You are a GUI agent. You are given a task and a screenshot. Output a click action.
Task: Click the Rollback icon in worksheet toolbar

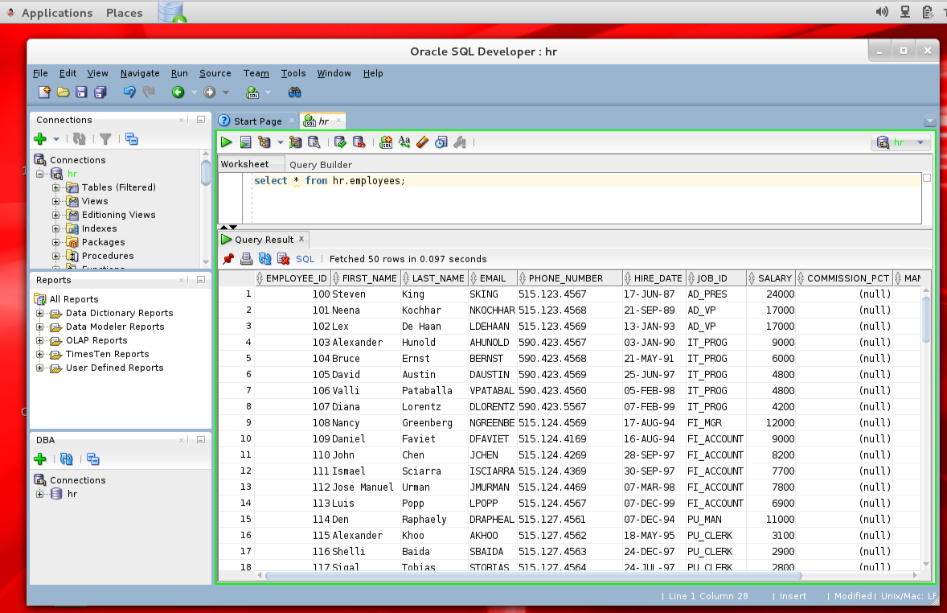pos(359,142)
